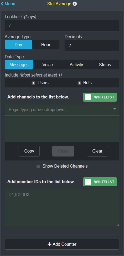Click the info icon beside Stat Average
The height and width of the screenshot is (256, 124).
click(x=75, y=4)
